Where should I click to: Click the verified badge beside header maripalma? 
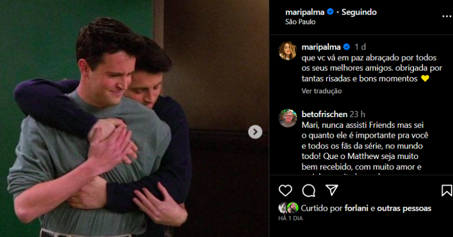330,12
